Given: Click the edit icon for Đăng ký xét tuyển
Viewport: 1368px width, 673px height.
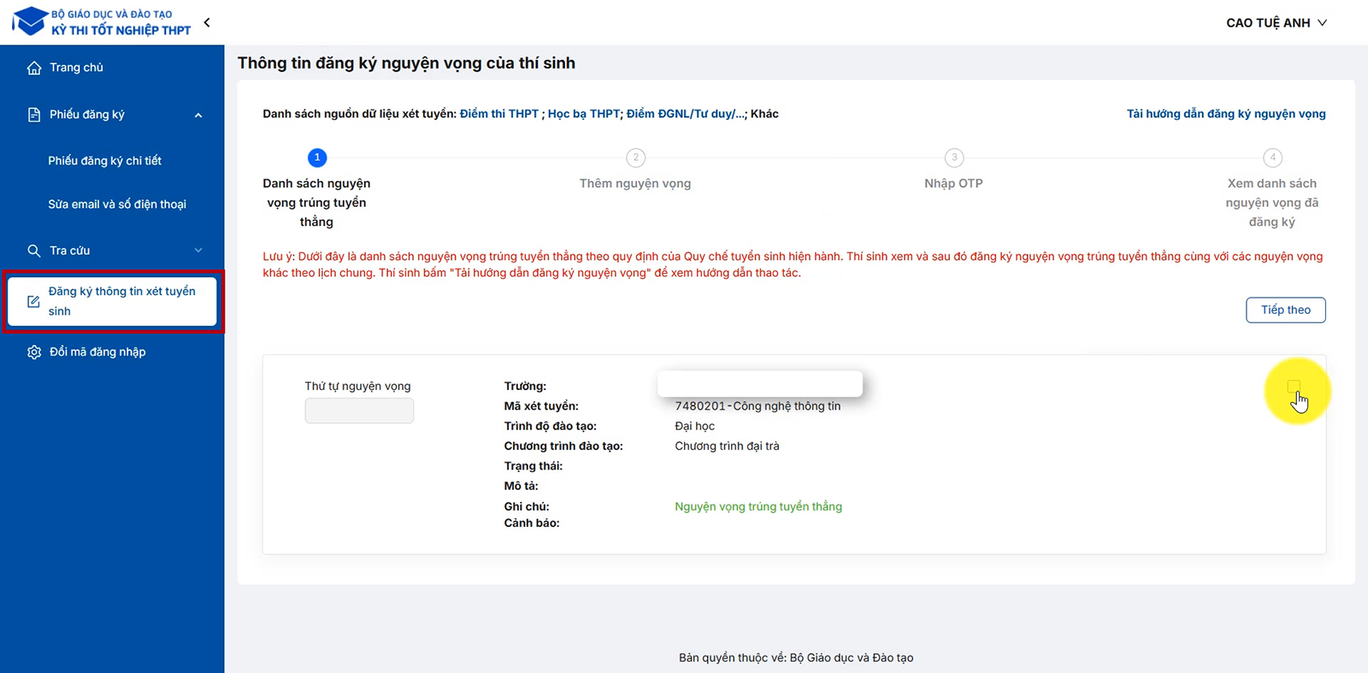Looking at the screenshot, I should [x=33, y=301].
